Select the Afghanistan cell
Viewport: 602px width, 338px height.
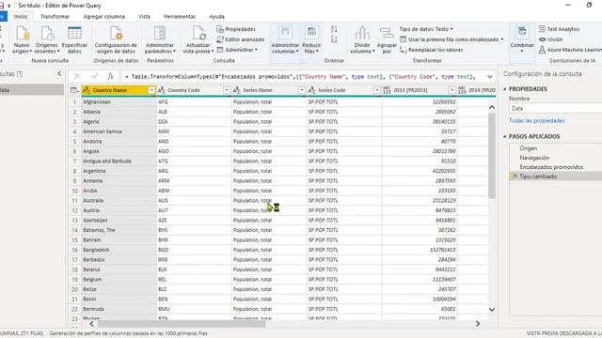pyautogui.click(x=119, y=102)
